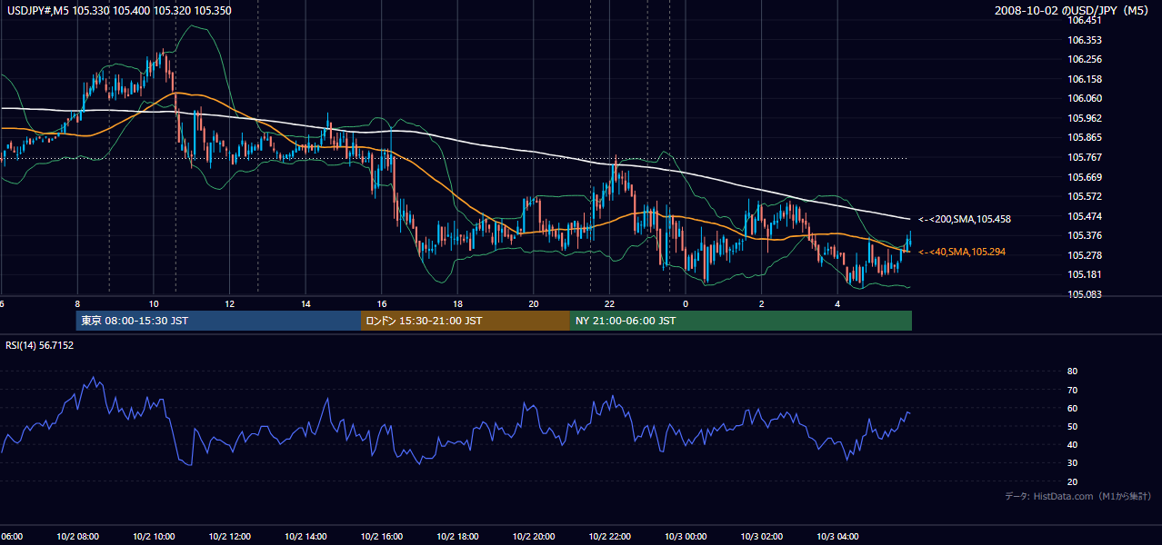This screenshot has width=1162, height=545.
Task: Click the 10/3 02:00 bottom time label
Action: (x=761, y=536)
